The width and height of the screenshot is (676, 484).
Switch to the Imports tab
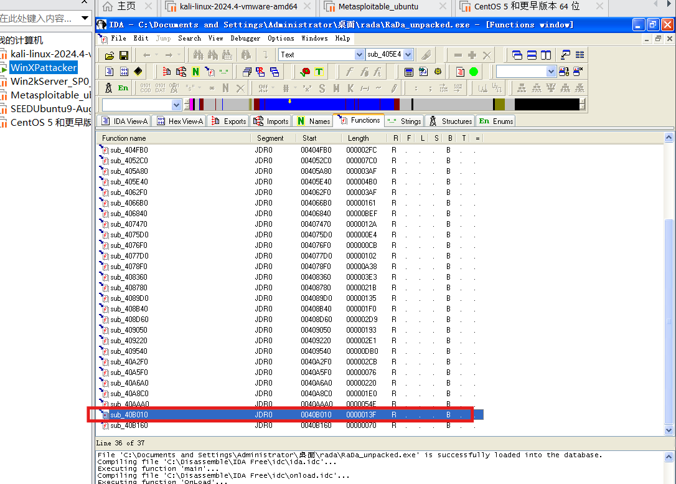(271, 121)
